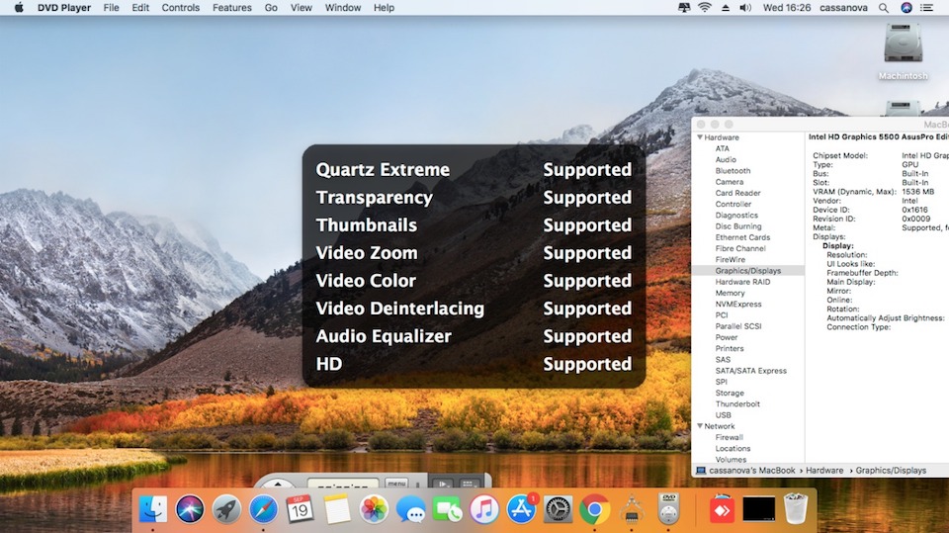Screen dimensions: 949x533
Task: Collapse the Hardware section in System Information
Action: [x=700, y=137]
